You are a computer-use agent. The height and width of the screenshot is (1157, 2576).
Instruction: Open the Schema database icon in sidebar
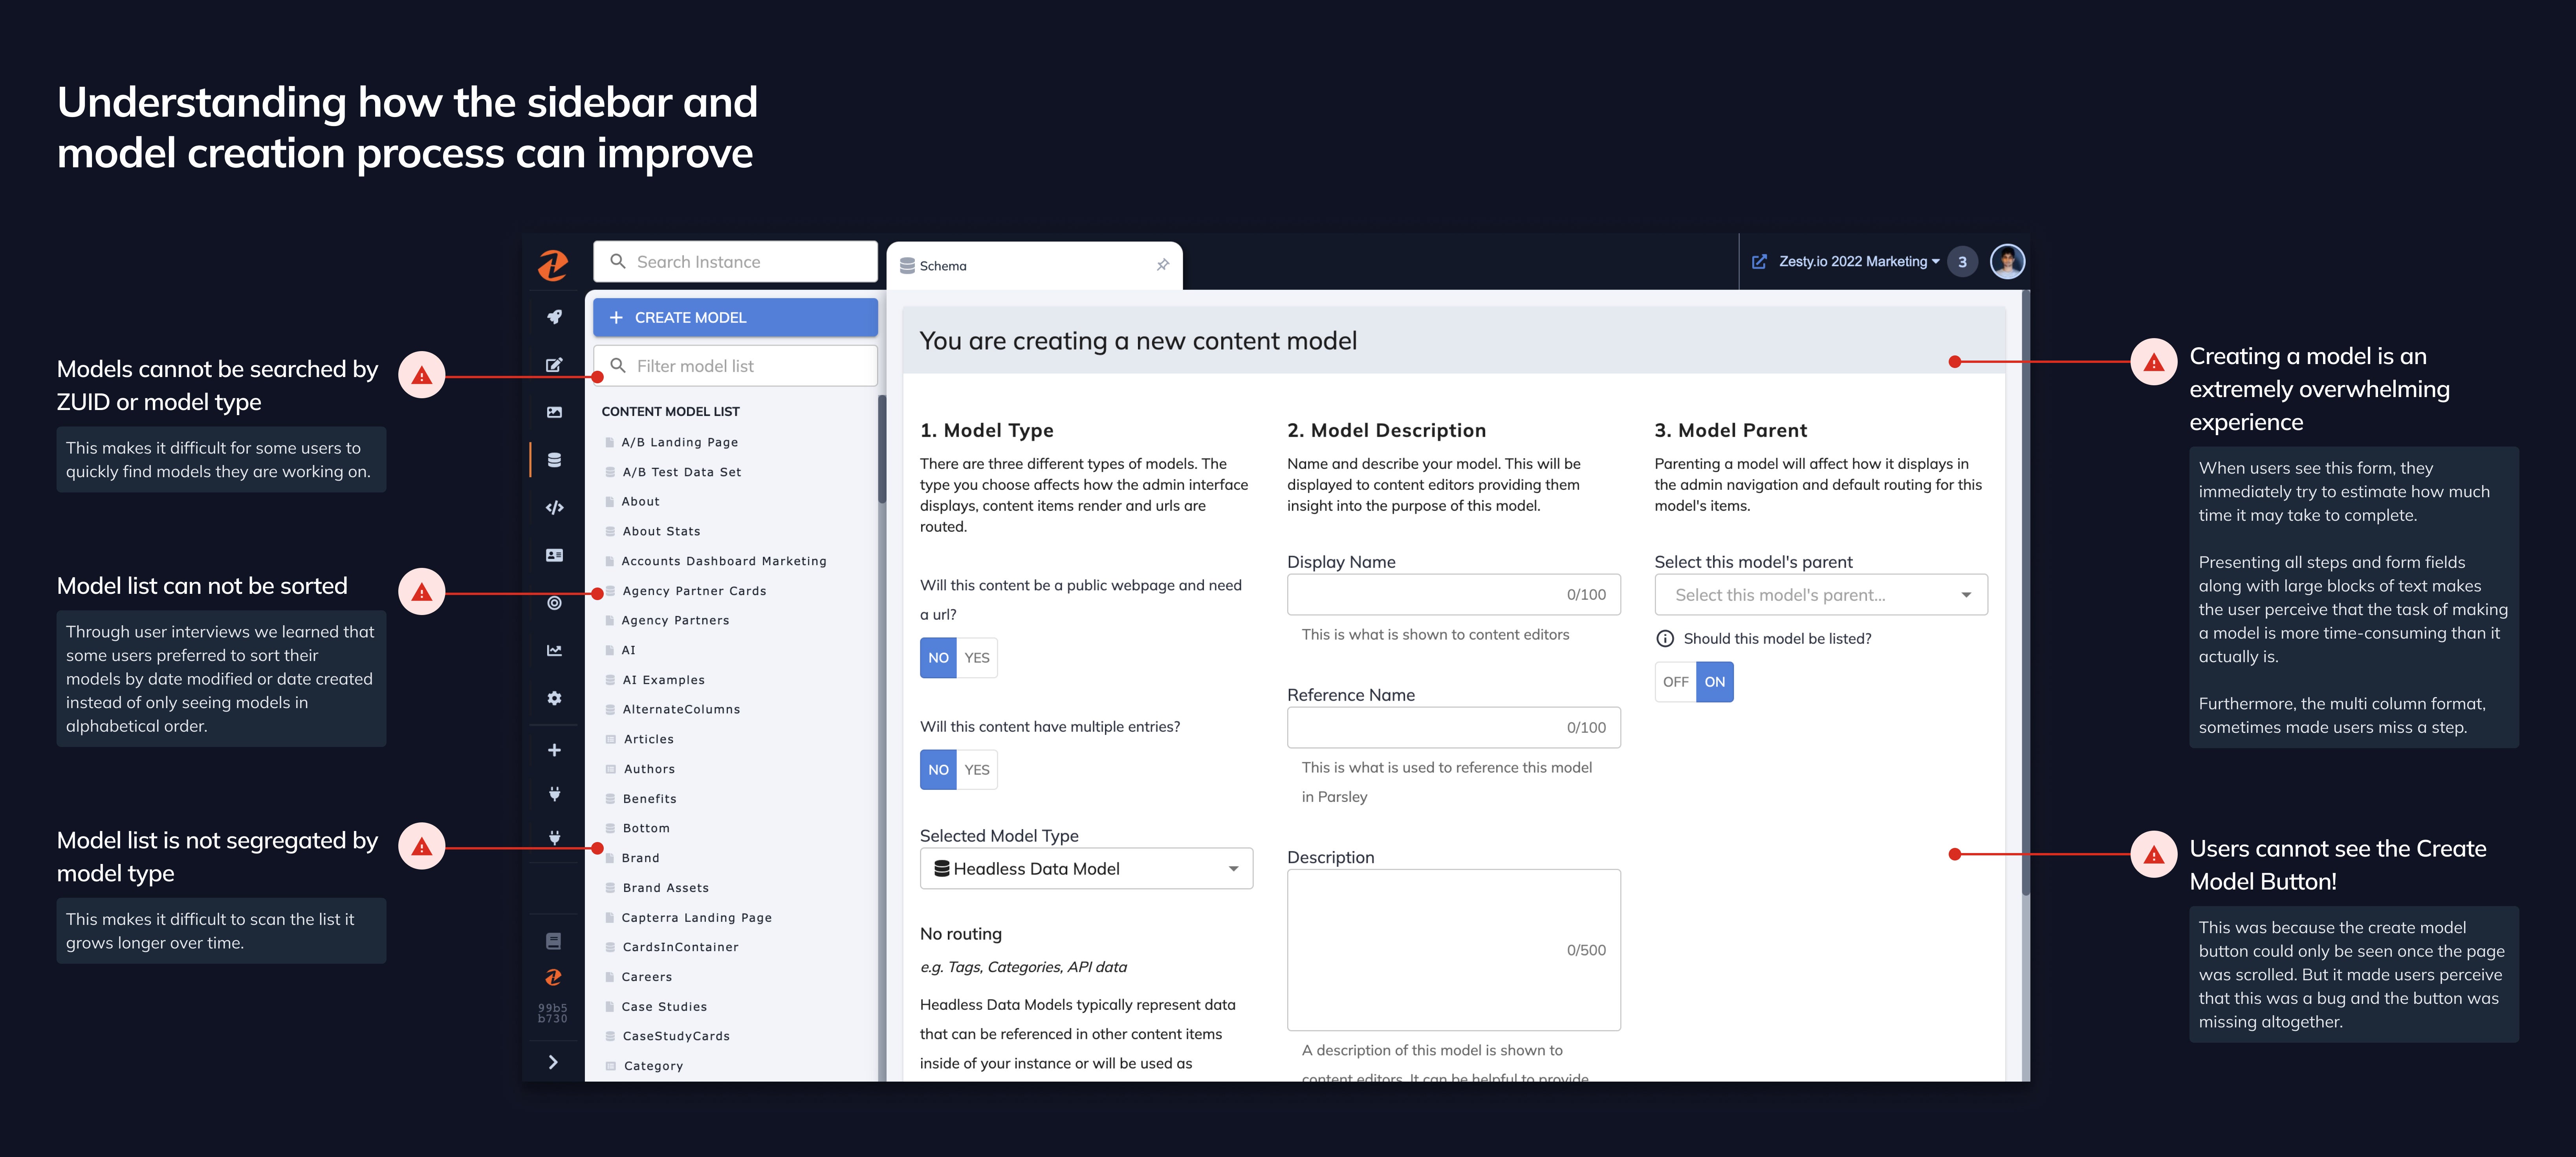point(554,460)
